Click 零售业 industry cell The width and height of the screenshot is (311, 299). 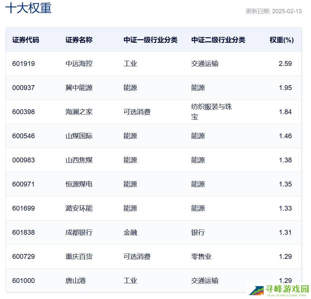tap(201, 257)
